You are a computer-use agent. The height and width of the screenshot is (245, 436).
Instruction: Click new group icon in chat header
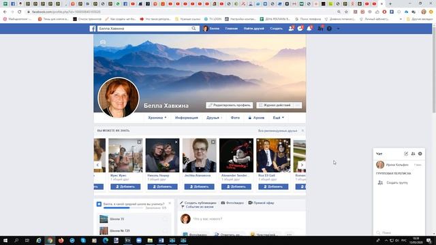(x=413, y=154)
